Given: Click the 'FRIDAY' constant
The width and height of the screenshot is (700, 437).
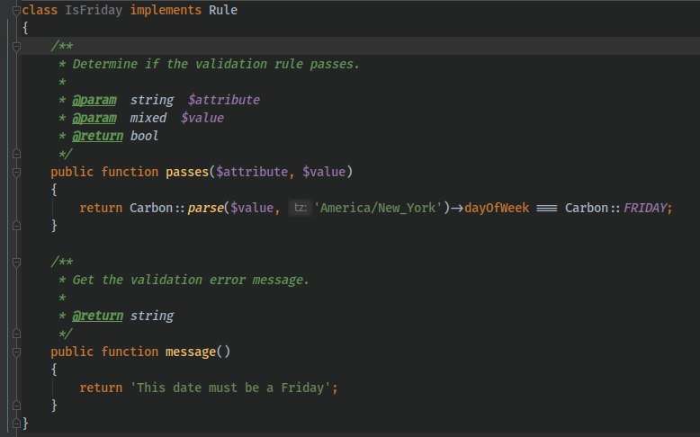Looking at the screenshot, I should point(645,208).
